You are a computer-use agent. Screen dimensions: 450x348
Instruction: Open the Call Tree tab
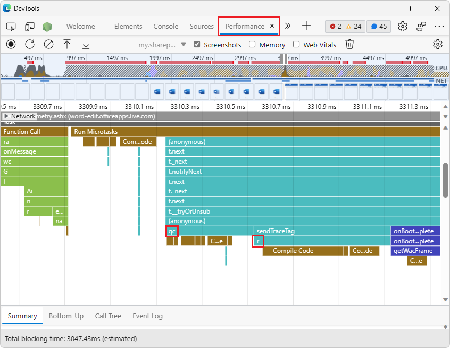pos(108,316)
